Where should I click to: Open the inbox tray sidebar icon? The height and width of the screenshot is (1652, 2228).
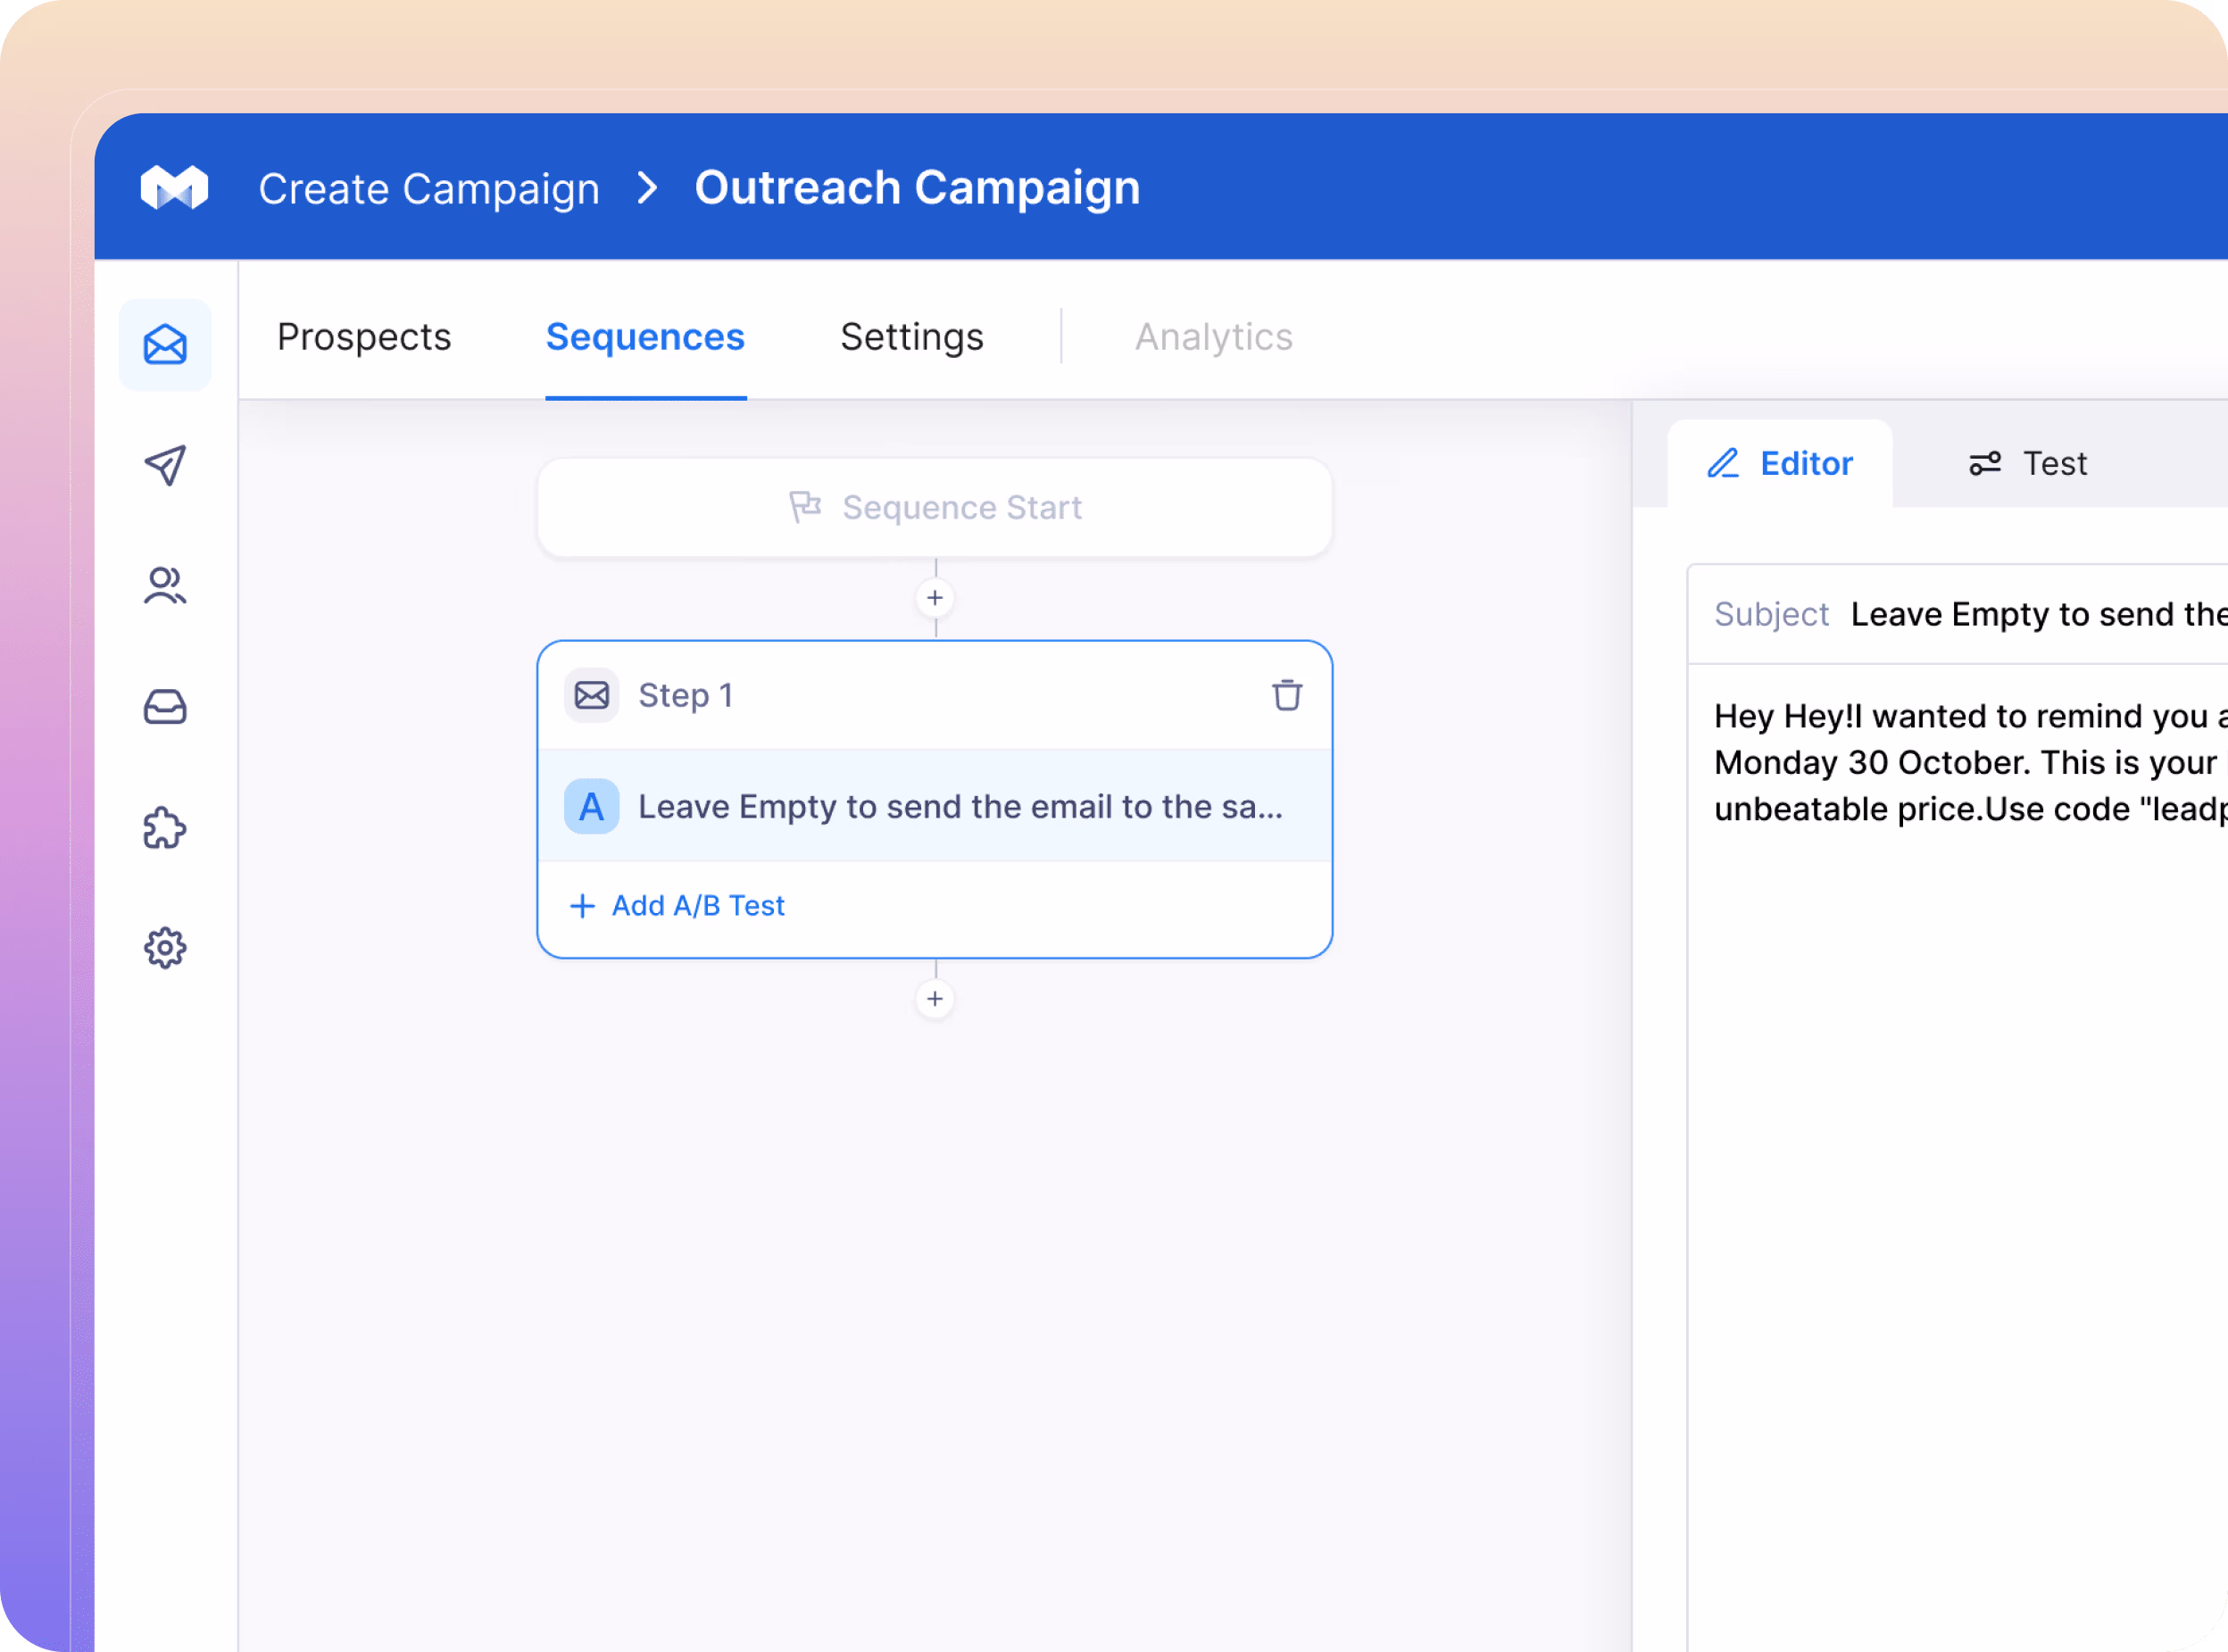(x=165, y=707)
